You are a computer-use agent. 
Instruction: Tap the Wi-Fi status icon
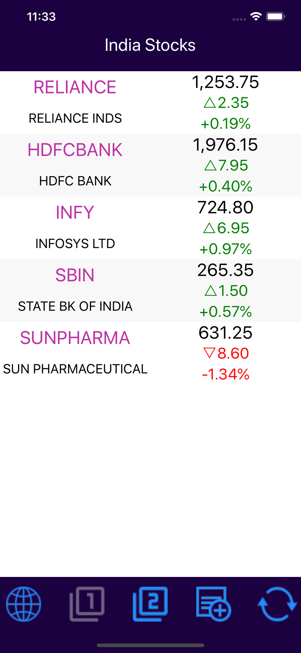[x=256, y=16]
